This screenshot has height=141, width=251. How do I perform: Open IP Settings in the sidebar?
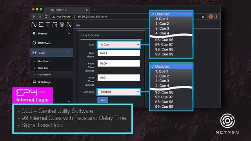(44, 82)
